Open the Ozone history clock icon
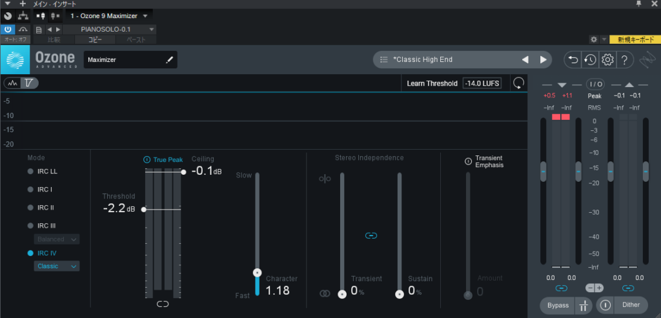The height and width of the screenshot is (318, 661). [x=590, y=60]
